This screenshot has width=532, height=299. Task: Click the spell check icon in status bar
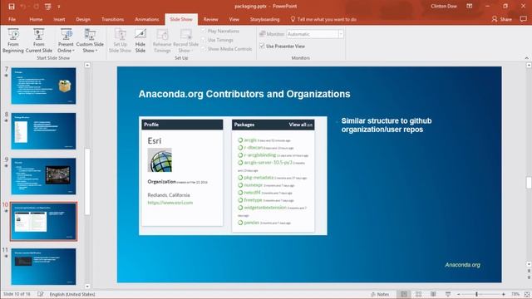point(41,294)
